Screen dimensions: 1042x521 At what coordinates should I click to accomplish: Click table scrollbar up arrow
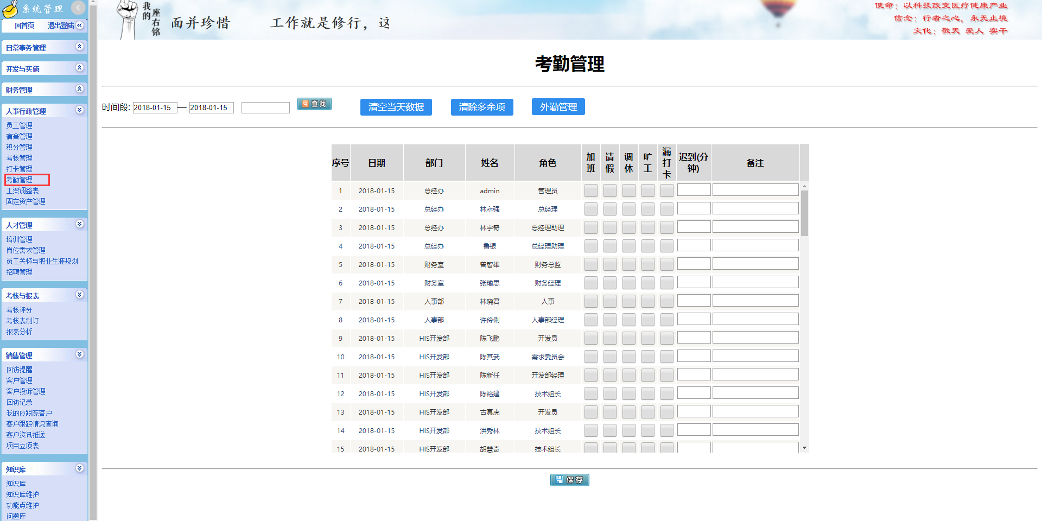tap(804, 186)
